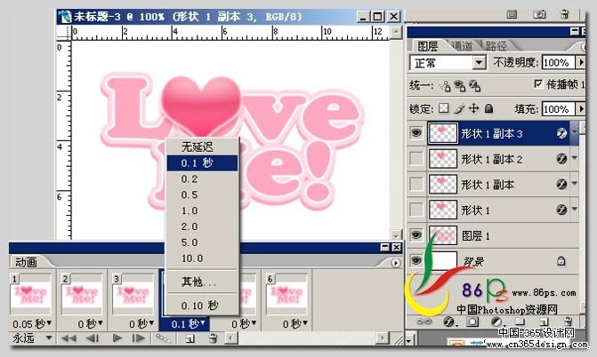Click new adjustment layer icon
Image resolution: width=597 pixels, height=357 pixels.
(496, 322)
